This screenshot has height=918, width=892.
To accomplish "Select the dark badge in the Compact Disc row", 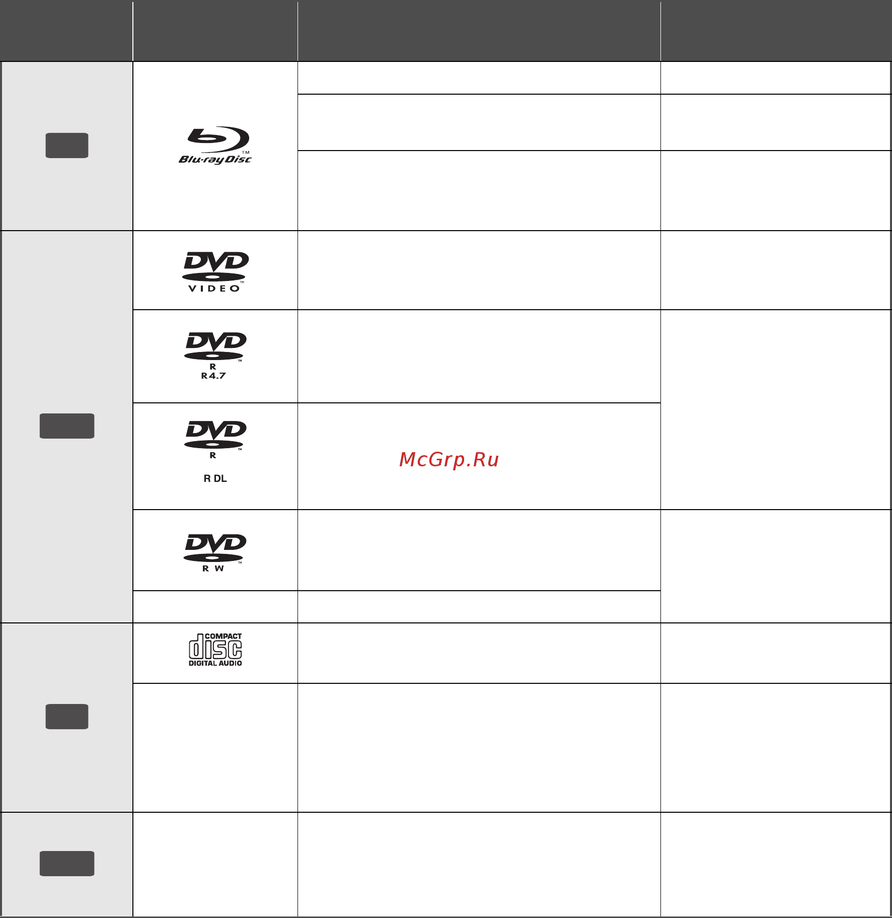I will point(67,717).
